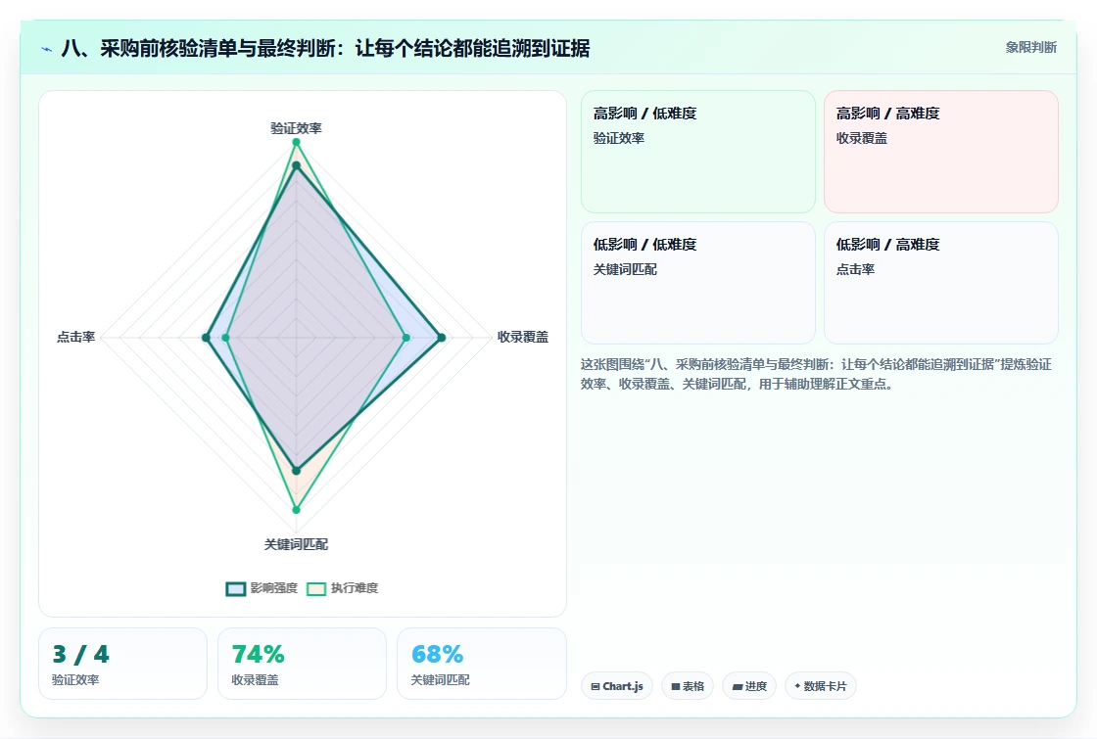Click the 象限判断 tag in the header
Screen dimensions: 1097x739
[1030, 48]
